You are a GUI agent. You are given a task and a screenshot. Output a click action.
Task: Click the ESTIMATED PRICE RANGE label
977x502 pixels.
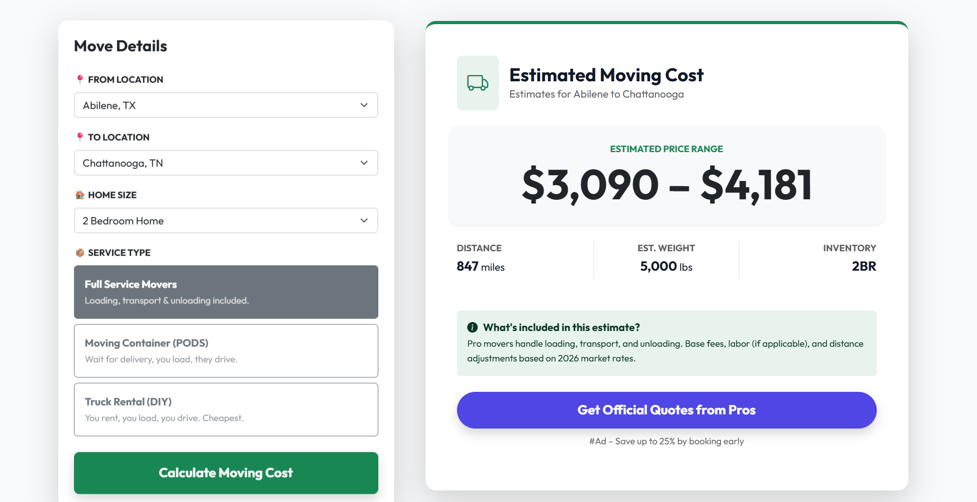point(666,149)
